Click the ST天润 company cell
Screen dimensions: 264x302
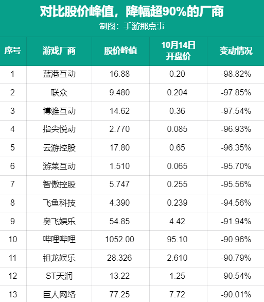click(59, 276)
